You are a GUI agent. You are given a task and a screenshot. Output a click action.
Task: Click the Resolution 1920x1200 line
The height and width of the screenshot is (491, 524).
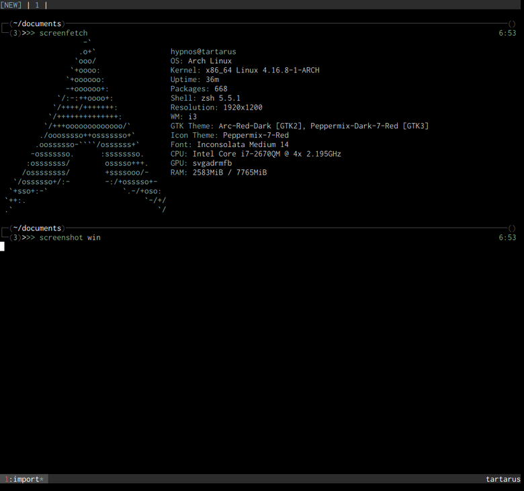[x=216, y=107]
